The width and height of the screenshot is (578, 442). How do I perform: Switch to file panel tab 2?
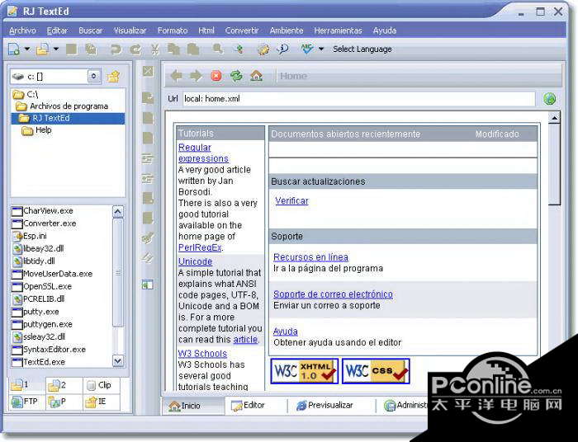64,385
